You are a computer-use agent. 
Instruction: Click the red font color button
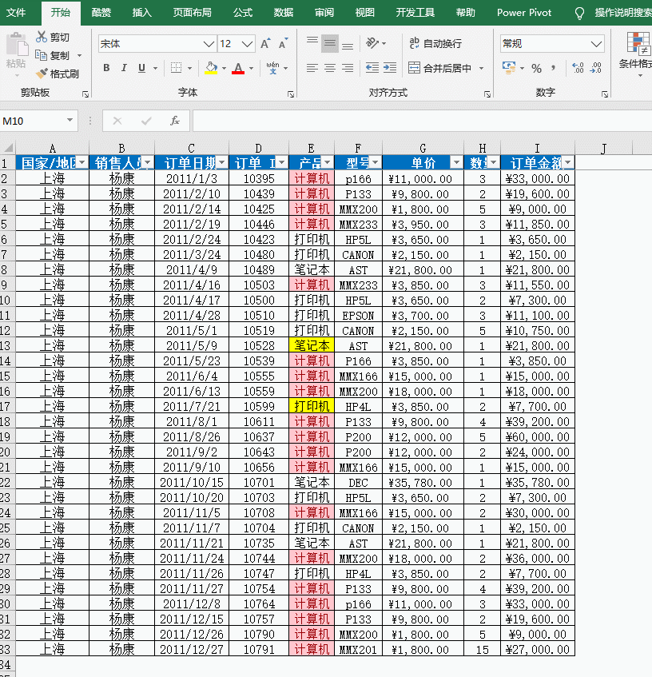point(237,69)
